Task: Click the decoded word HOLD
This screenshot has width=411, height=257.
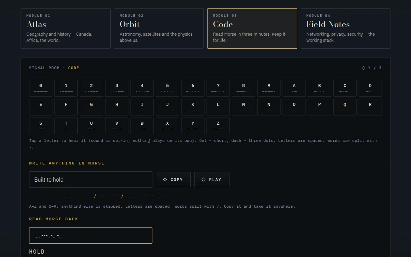Action: click(37, 252)
